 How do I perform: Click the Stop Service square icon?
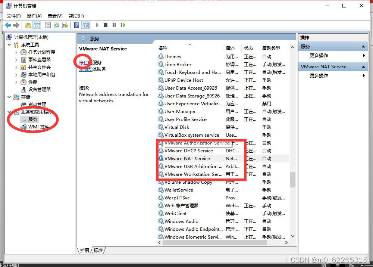click(x=106, y=25)
